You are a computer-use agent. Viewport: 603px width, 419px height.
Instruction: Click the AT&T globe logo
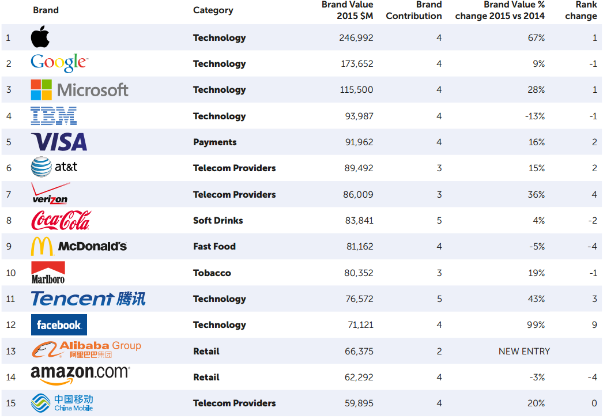[x=42, y=168]
